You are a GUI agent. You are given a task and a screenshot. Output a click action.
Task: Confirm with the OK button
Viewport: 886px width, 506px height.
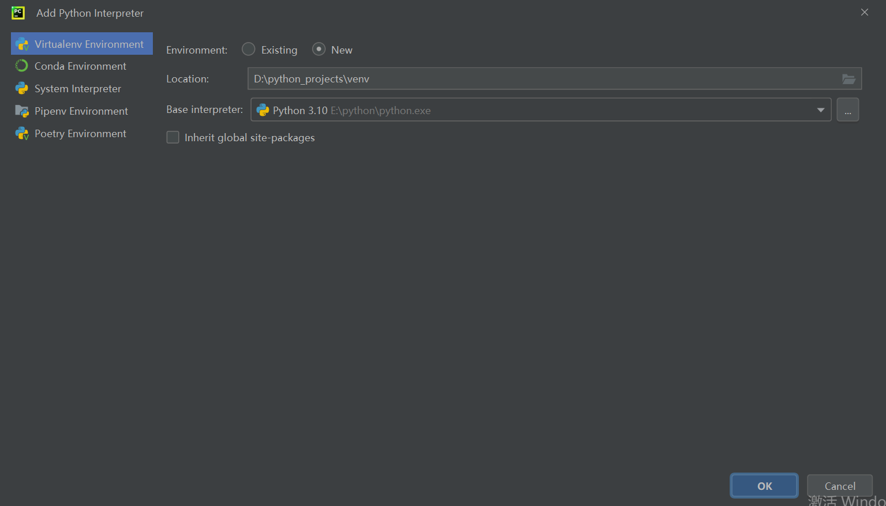click(764, 486)
